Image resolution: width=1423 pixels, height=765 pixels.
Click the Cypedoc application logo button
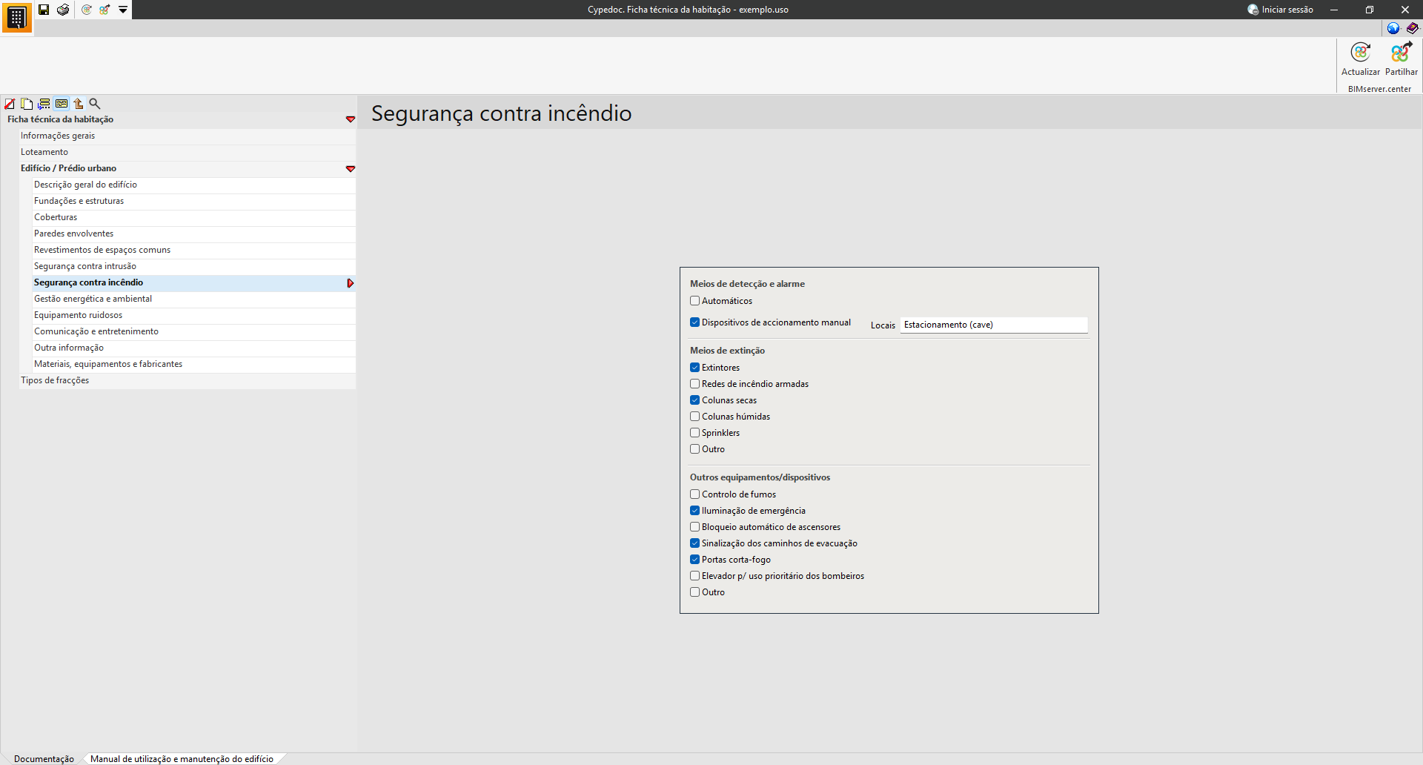(16, 17)
